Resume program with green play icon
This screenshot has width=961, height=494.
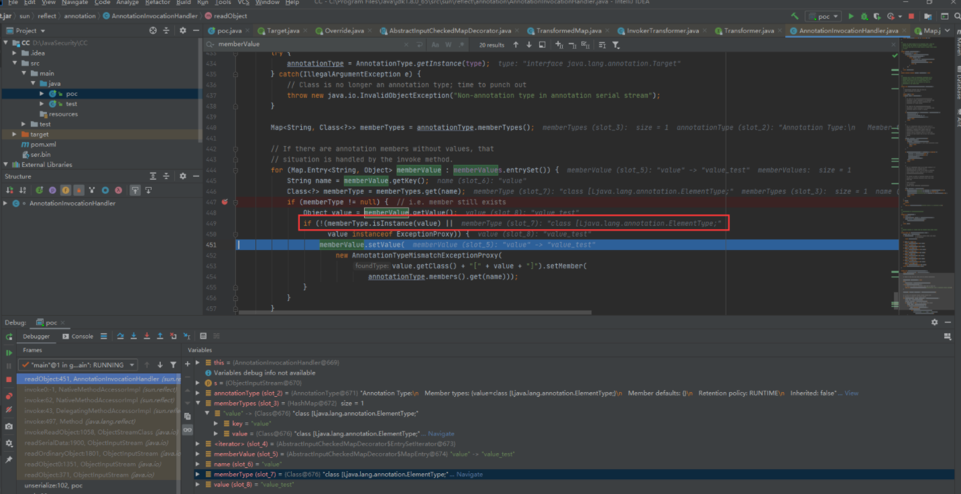[x=9, y=353]
